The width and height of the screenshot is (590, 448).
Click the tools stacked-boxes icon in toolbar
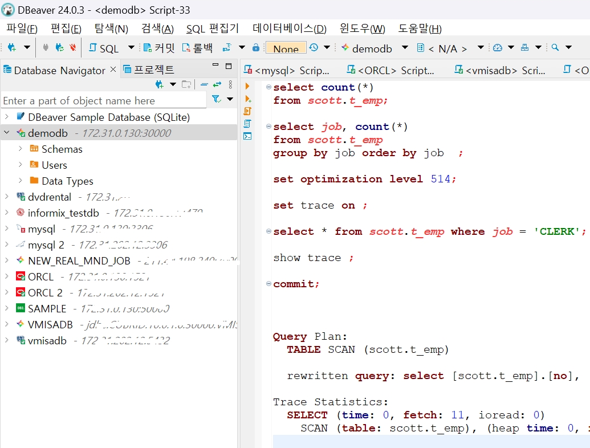pyautogui.click(x=524, y=47)
